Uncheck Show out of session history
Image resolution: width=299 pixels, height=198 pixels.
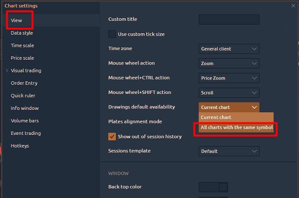pos(112,137)
